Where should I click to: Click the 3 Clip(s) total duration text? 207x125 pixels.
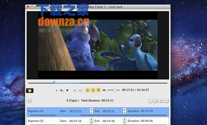[x=90, y=101]
